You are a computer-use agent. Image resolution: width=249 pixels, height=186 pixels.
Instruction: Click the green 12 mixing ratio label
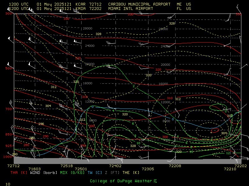click(228, 153)
